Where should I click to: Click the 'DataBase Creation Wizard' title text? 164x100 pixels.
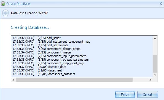pos(29,13)
